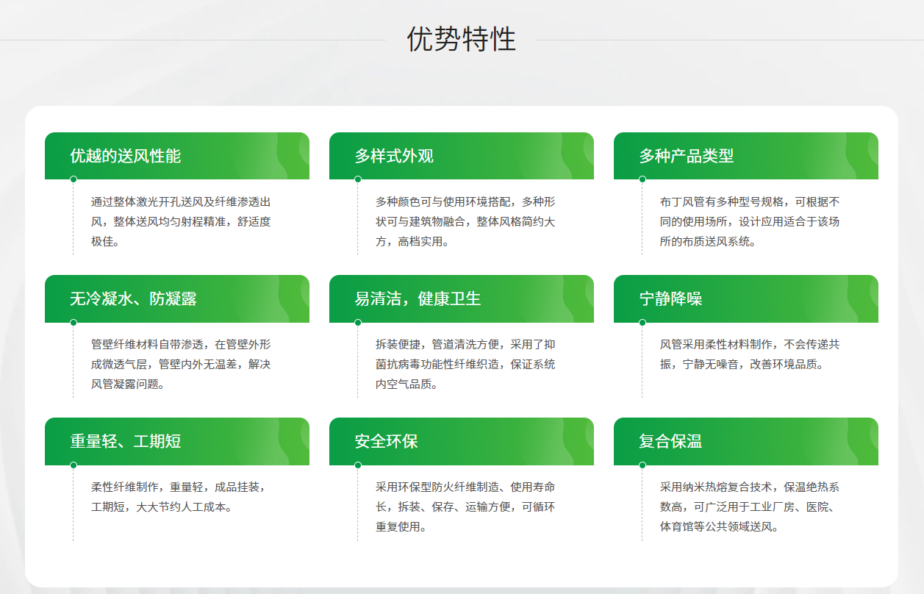
Task: Click the 易清洁，健康卫生 header
Action: (461, 298)
